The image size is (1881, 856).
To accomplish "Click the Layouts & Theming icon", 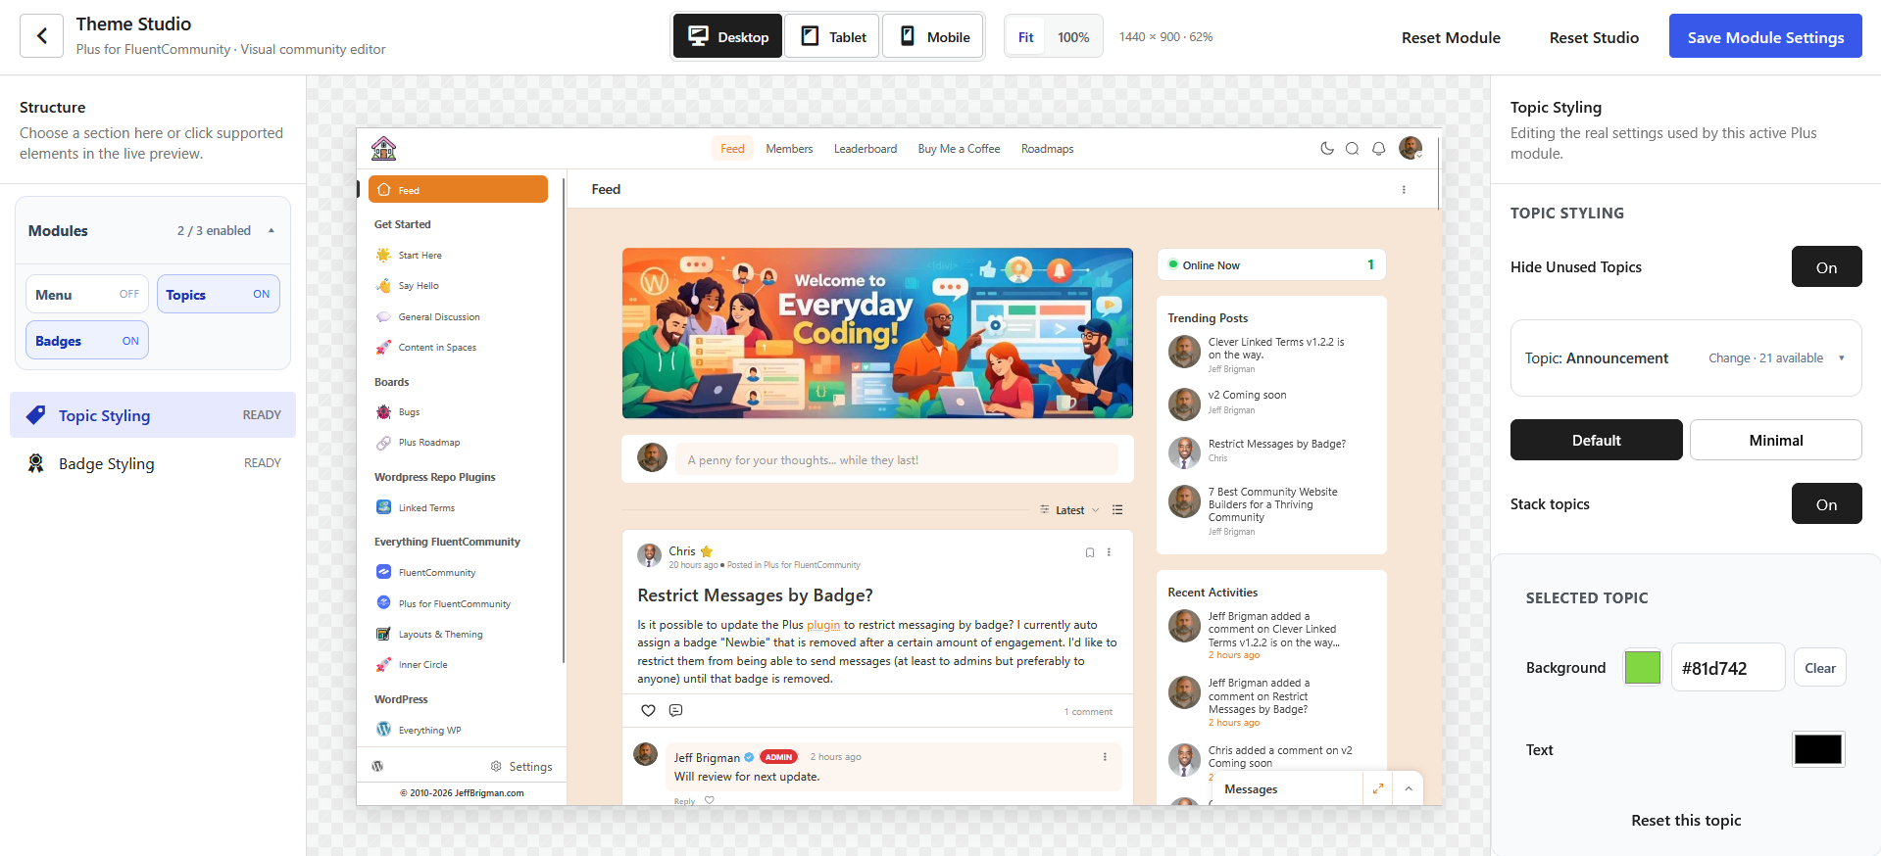I will pos(383,635).
